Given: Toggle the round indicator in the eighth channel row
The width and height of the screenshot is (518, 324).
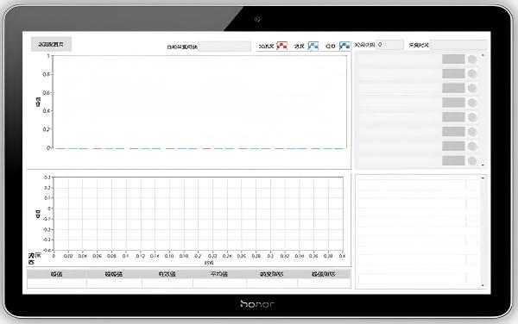Looking at the screenshot, I should [x=472, y=161].
